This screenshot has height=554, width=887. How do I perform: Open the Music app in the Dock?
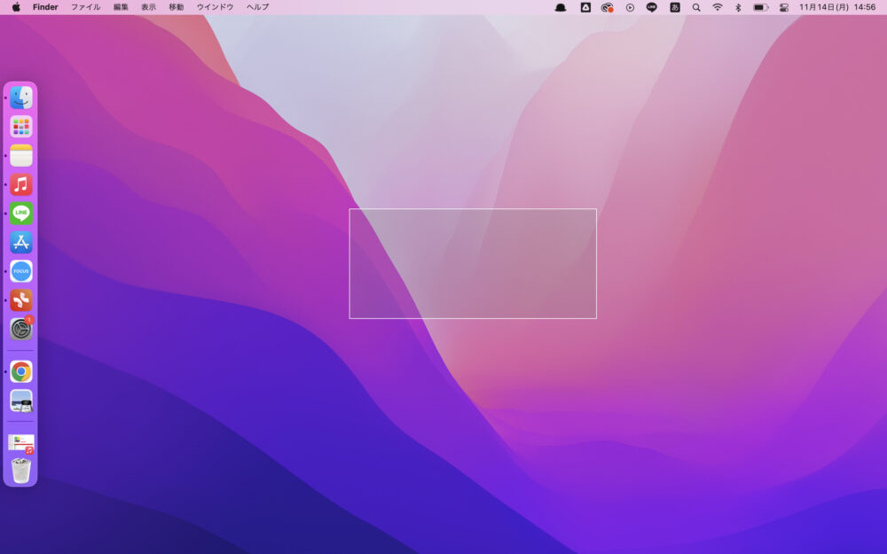pos(21,185)
